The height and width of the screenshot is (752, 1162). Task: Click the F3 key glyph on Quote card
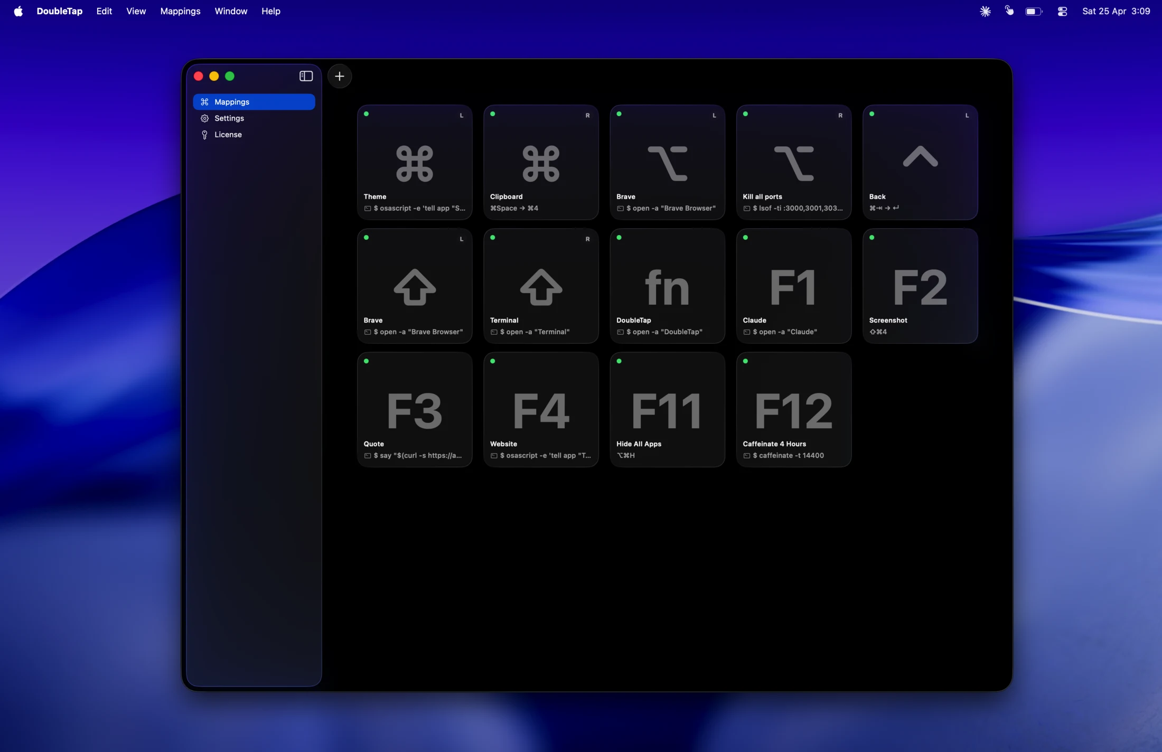415,411
